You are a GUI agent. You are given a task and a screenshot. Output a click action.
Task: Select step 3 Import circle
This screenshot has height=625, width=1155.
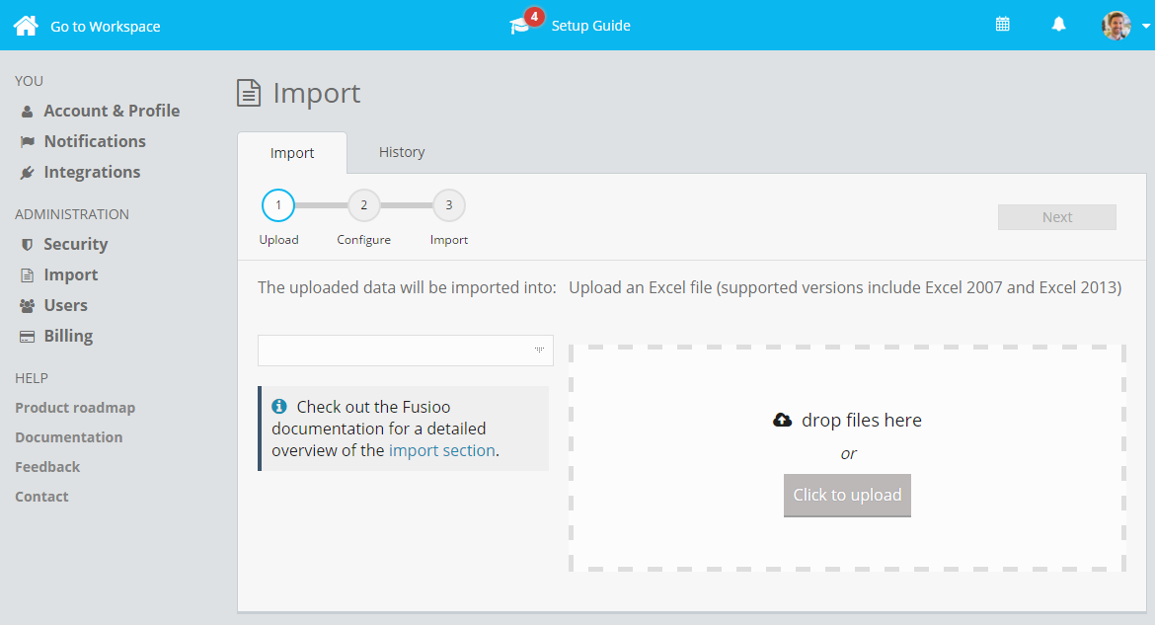(x=449, y=205)
